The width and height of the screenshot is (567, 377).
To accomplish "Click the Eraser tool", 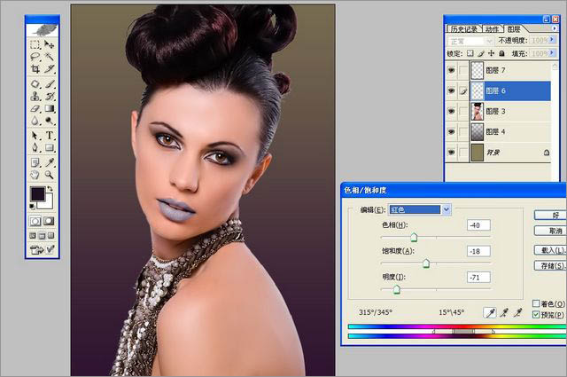I will 35,109.
